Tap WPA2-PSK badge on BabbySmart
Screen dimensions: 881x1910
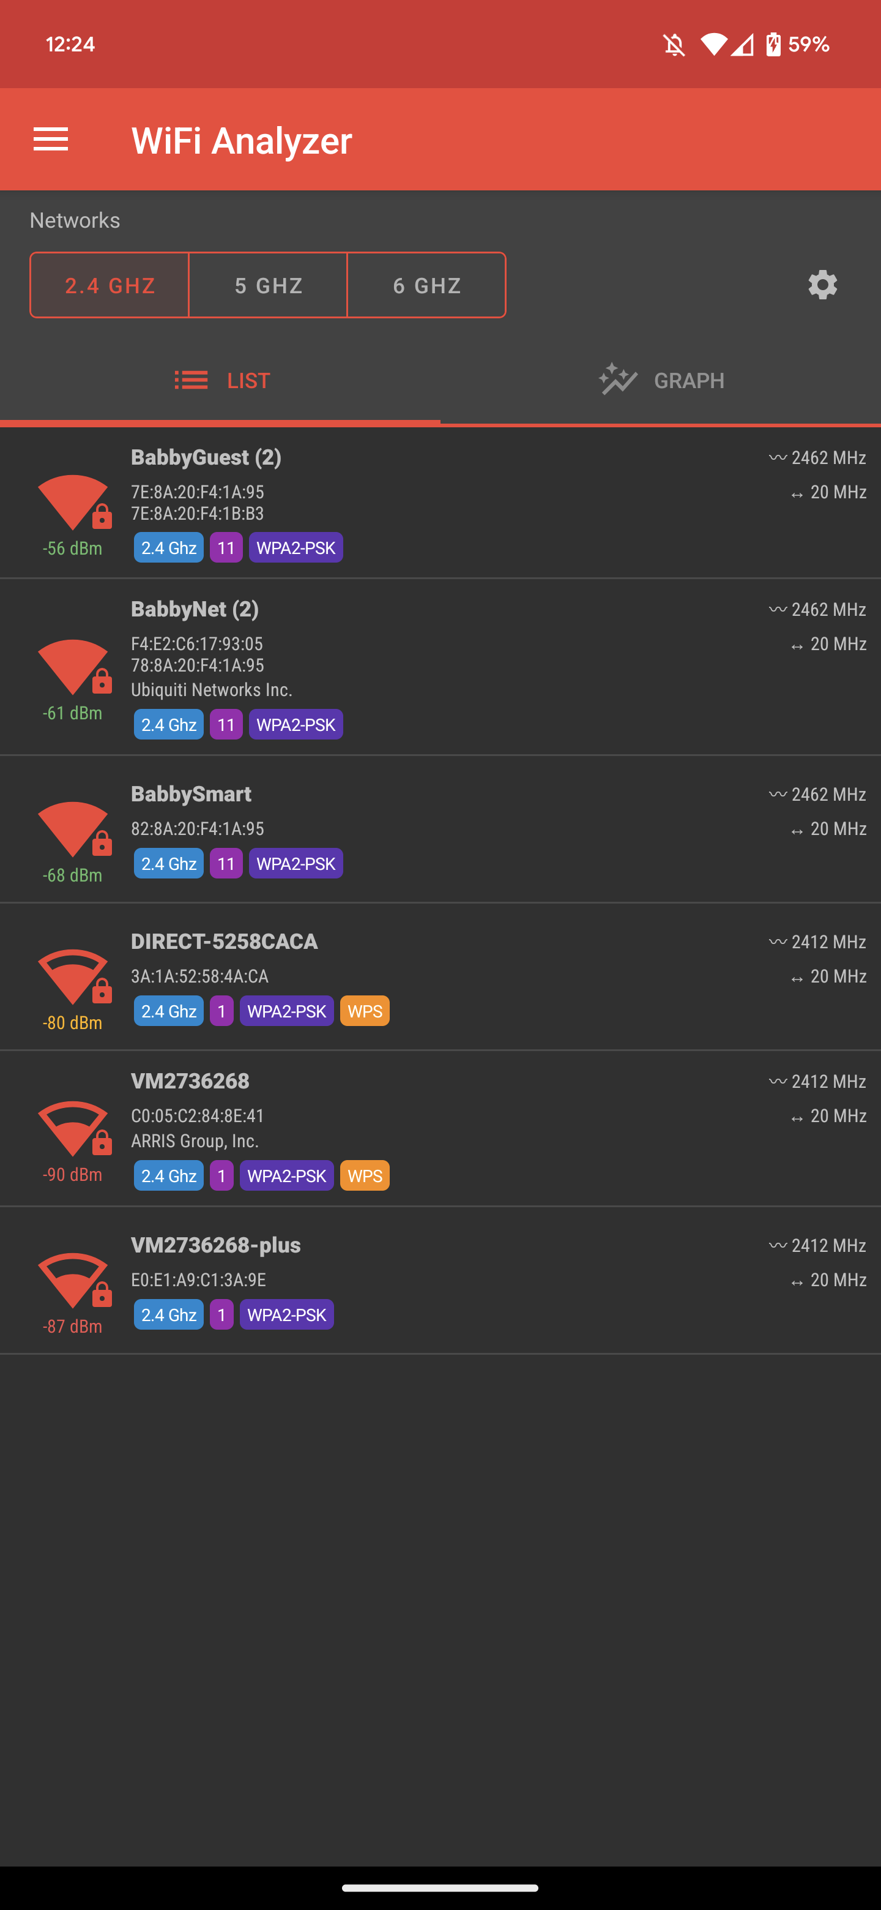[296, 864]
